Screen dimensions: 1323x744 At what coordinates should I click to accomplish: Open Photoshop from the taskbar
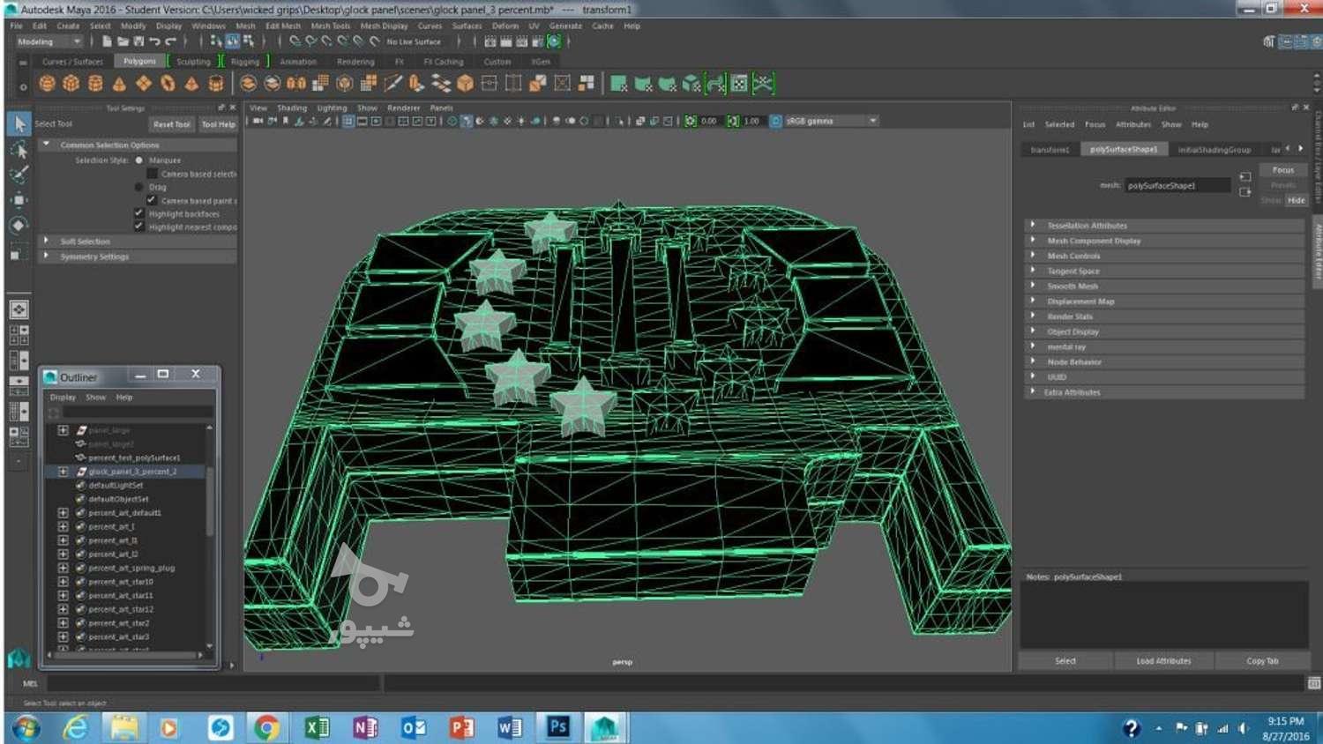pos(557,726)
